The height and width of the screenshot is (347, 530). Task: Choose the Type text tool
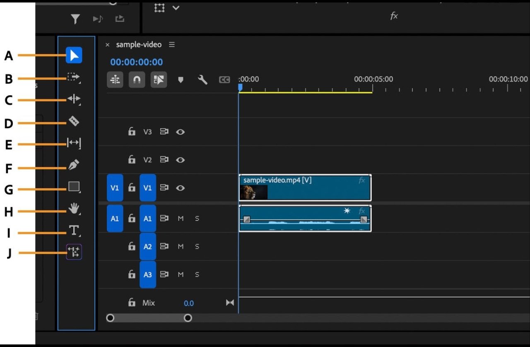tap(74, 230)
